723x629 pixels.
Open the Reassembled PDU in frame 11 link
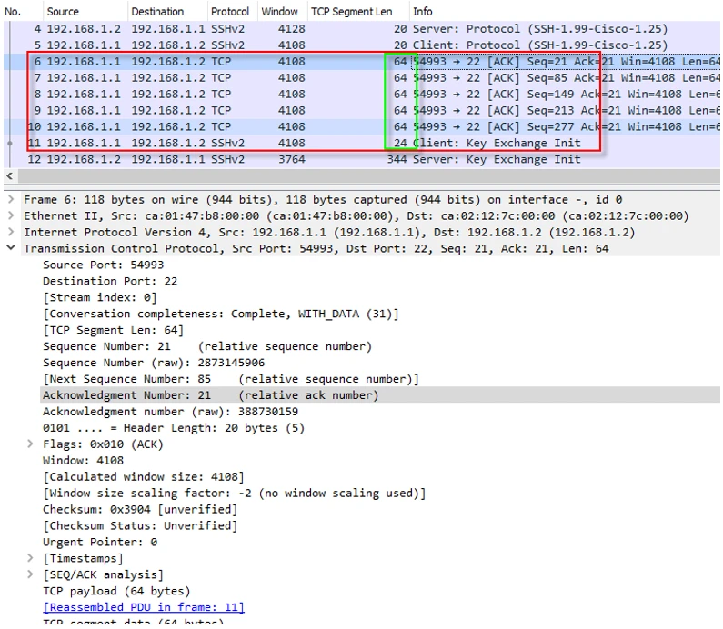click(144, 607)
